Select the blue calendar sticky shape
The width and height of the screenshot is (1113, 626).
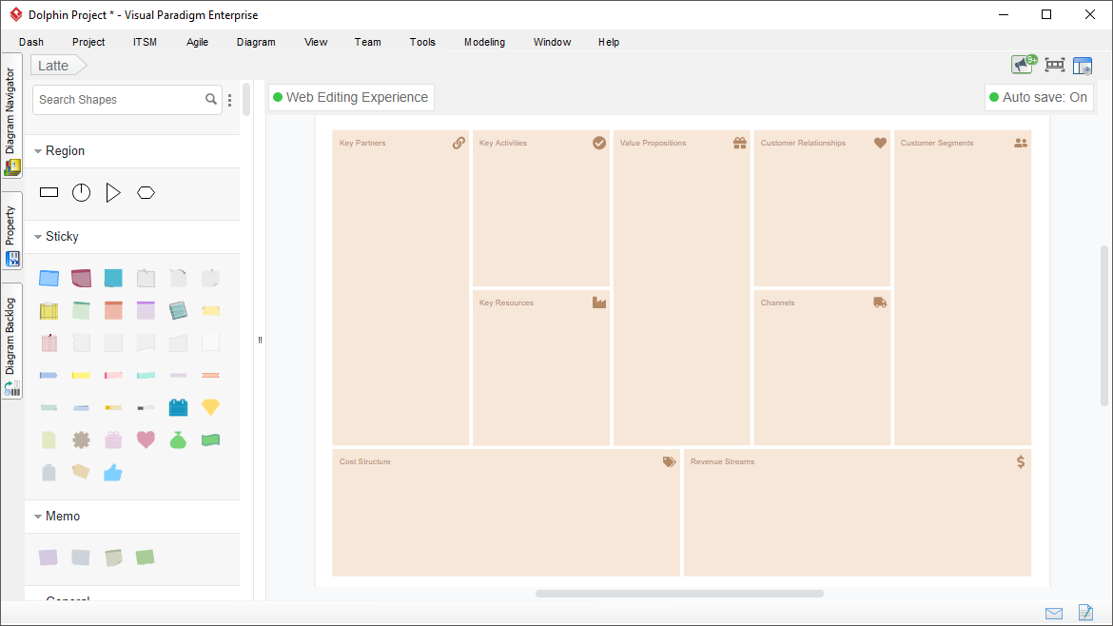pyautogui.click(x=178, y=407)
